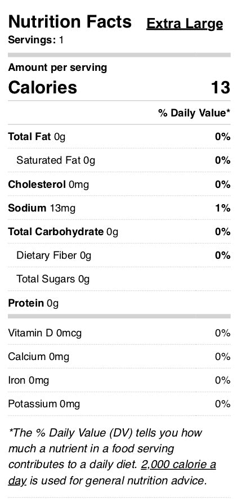Click the Sodium 13mg row
This screenshot has height=499, width=237.
pyautogui.click(x=119, y=208)
